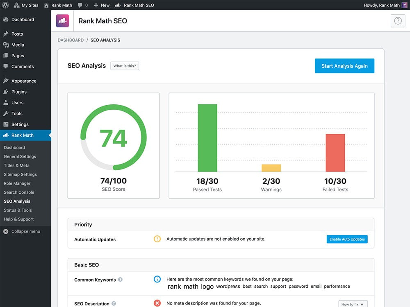Open Search Console submenu item

[x=19, y=192]
